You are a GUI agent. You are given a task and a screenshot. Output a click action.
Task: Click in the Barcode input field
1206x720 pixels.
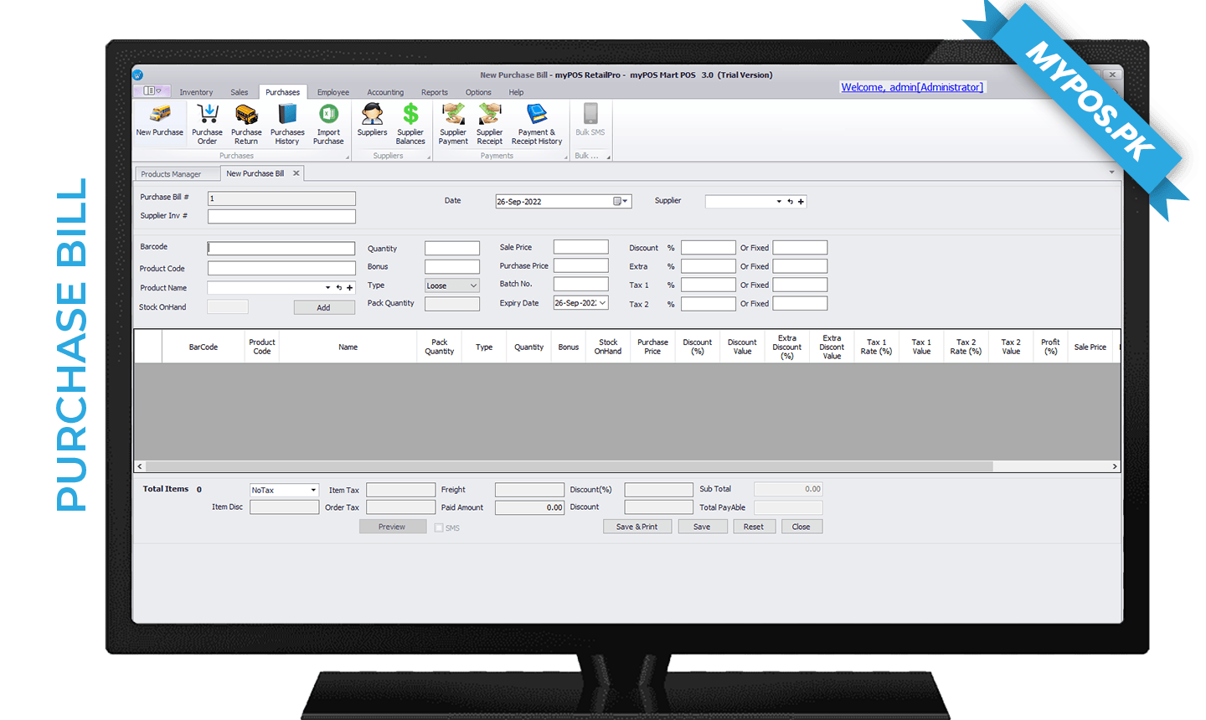pyautogui.click(x=281, y=248)
